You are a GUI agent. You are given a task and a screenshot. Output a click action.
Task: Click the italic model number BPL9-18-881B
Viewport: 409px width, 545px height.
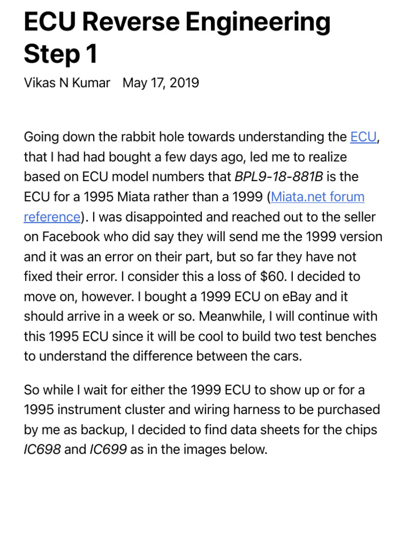tap(279, 177)
